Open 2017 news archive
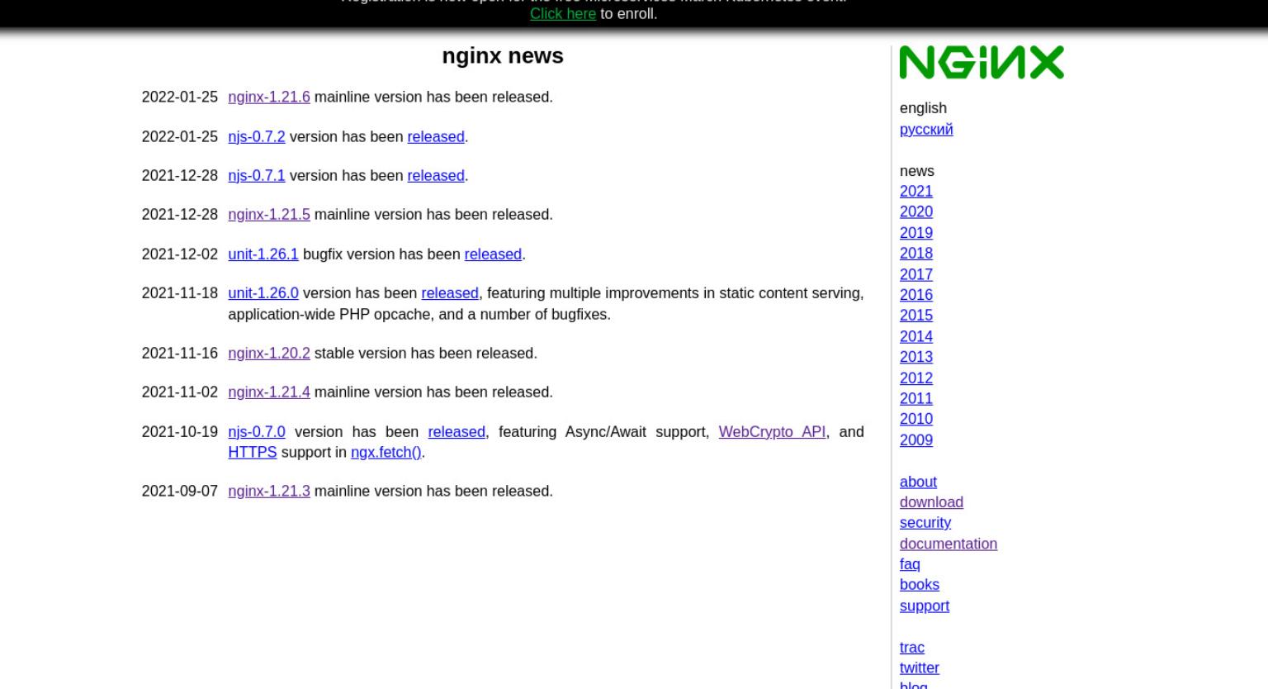1268x689 pixels. [916, 274]
